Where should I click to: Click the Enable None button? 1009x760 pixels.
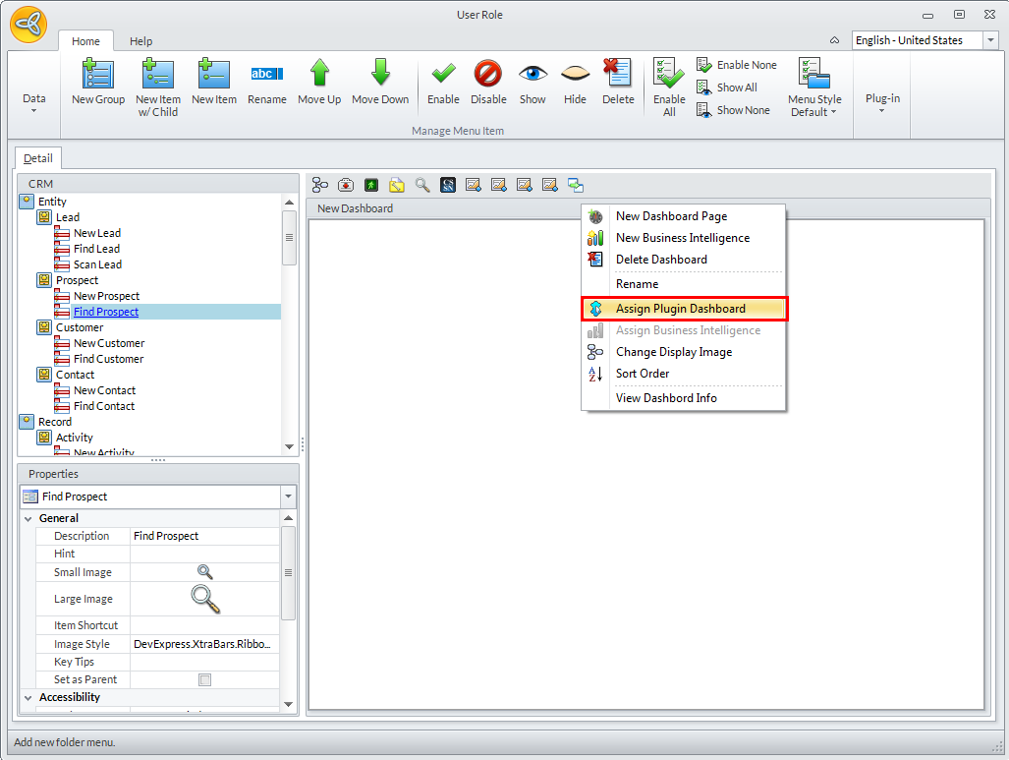737,65
